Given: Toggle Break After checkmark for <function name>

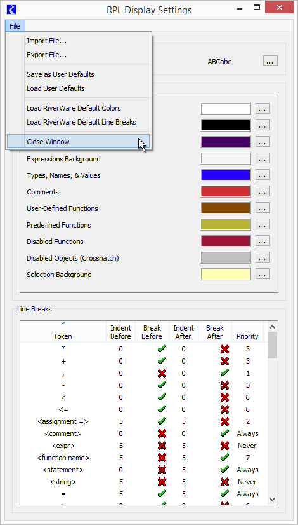Looking at the screenshot, I should coord(225,458).
